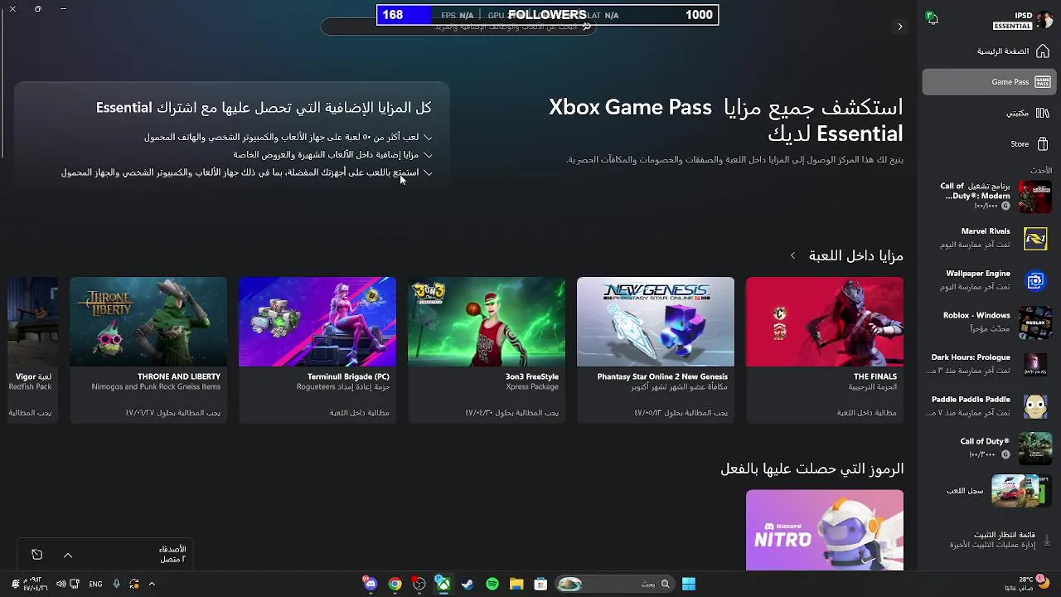Open the Store sidebar item
This screenshot has width=1061, height=597.
(990, 144)
